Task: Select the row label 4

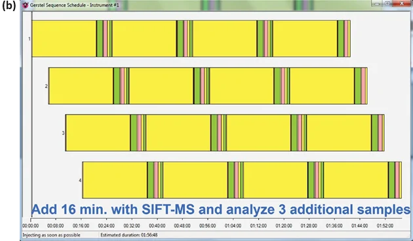Action: pos(80,180)
